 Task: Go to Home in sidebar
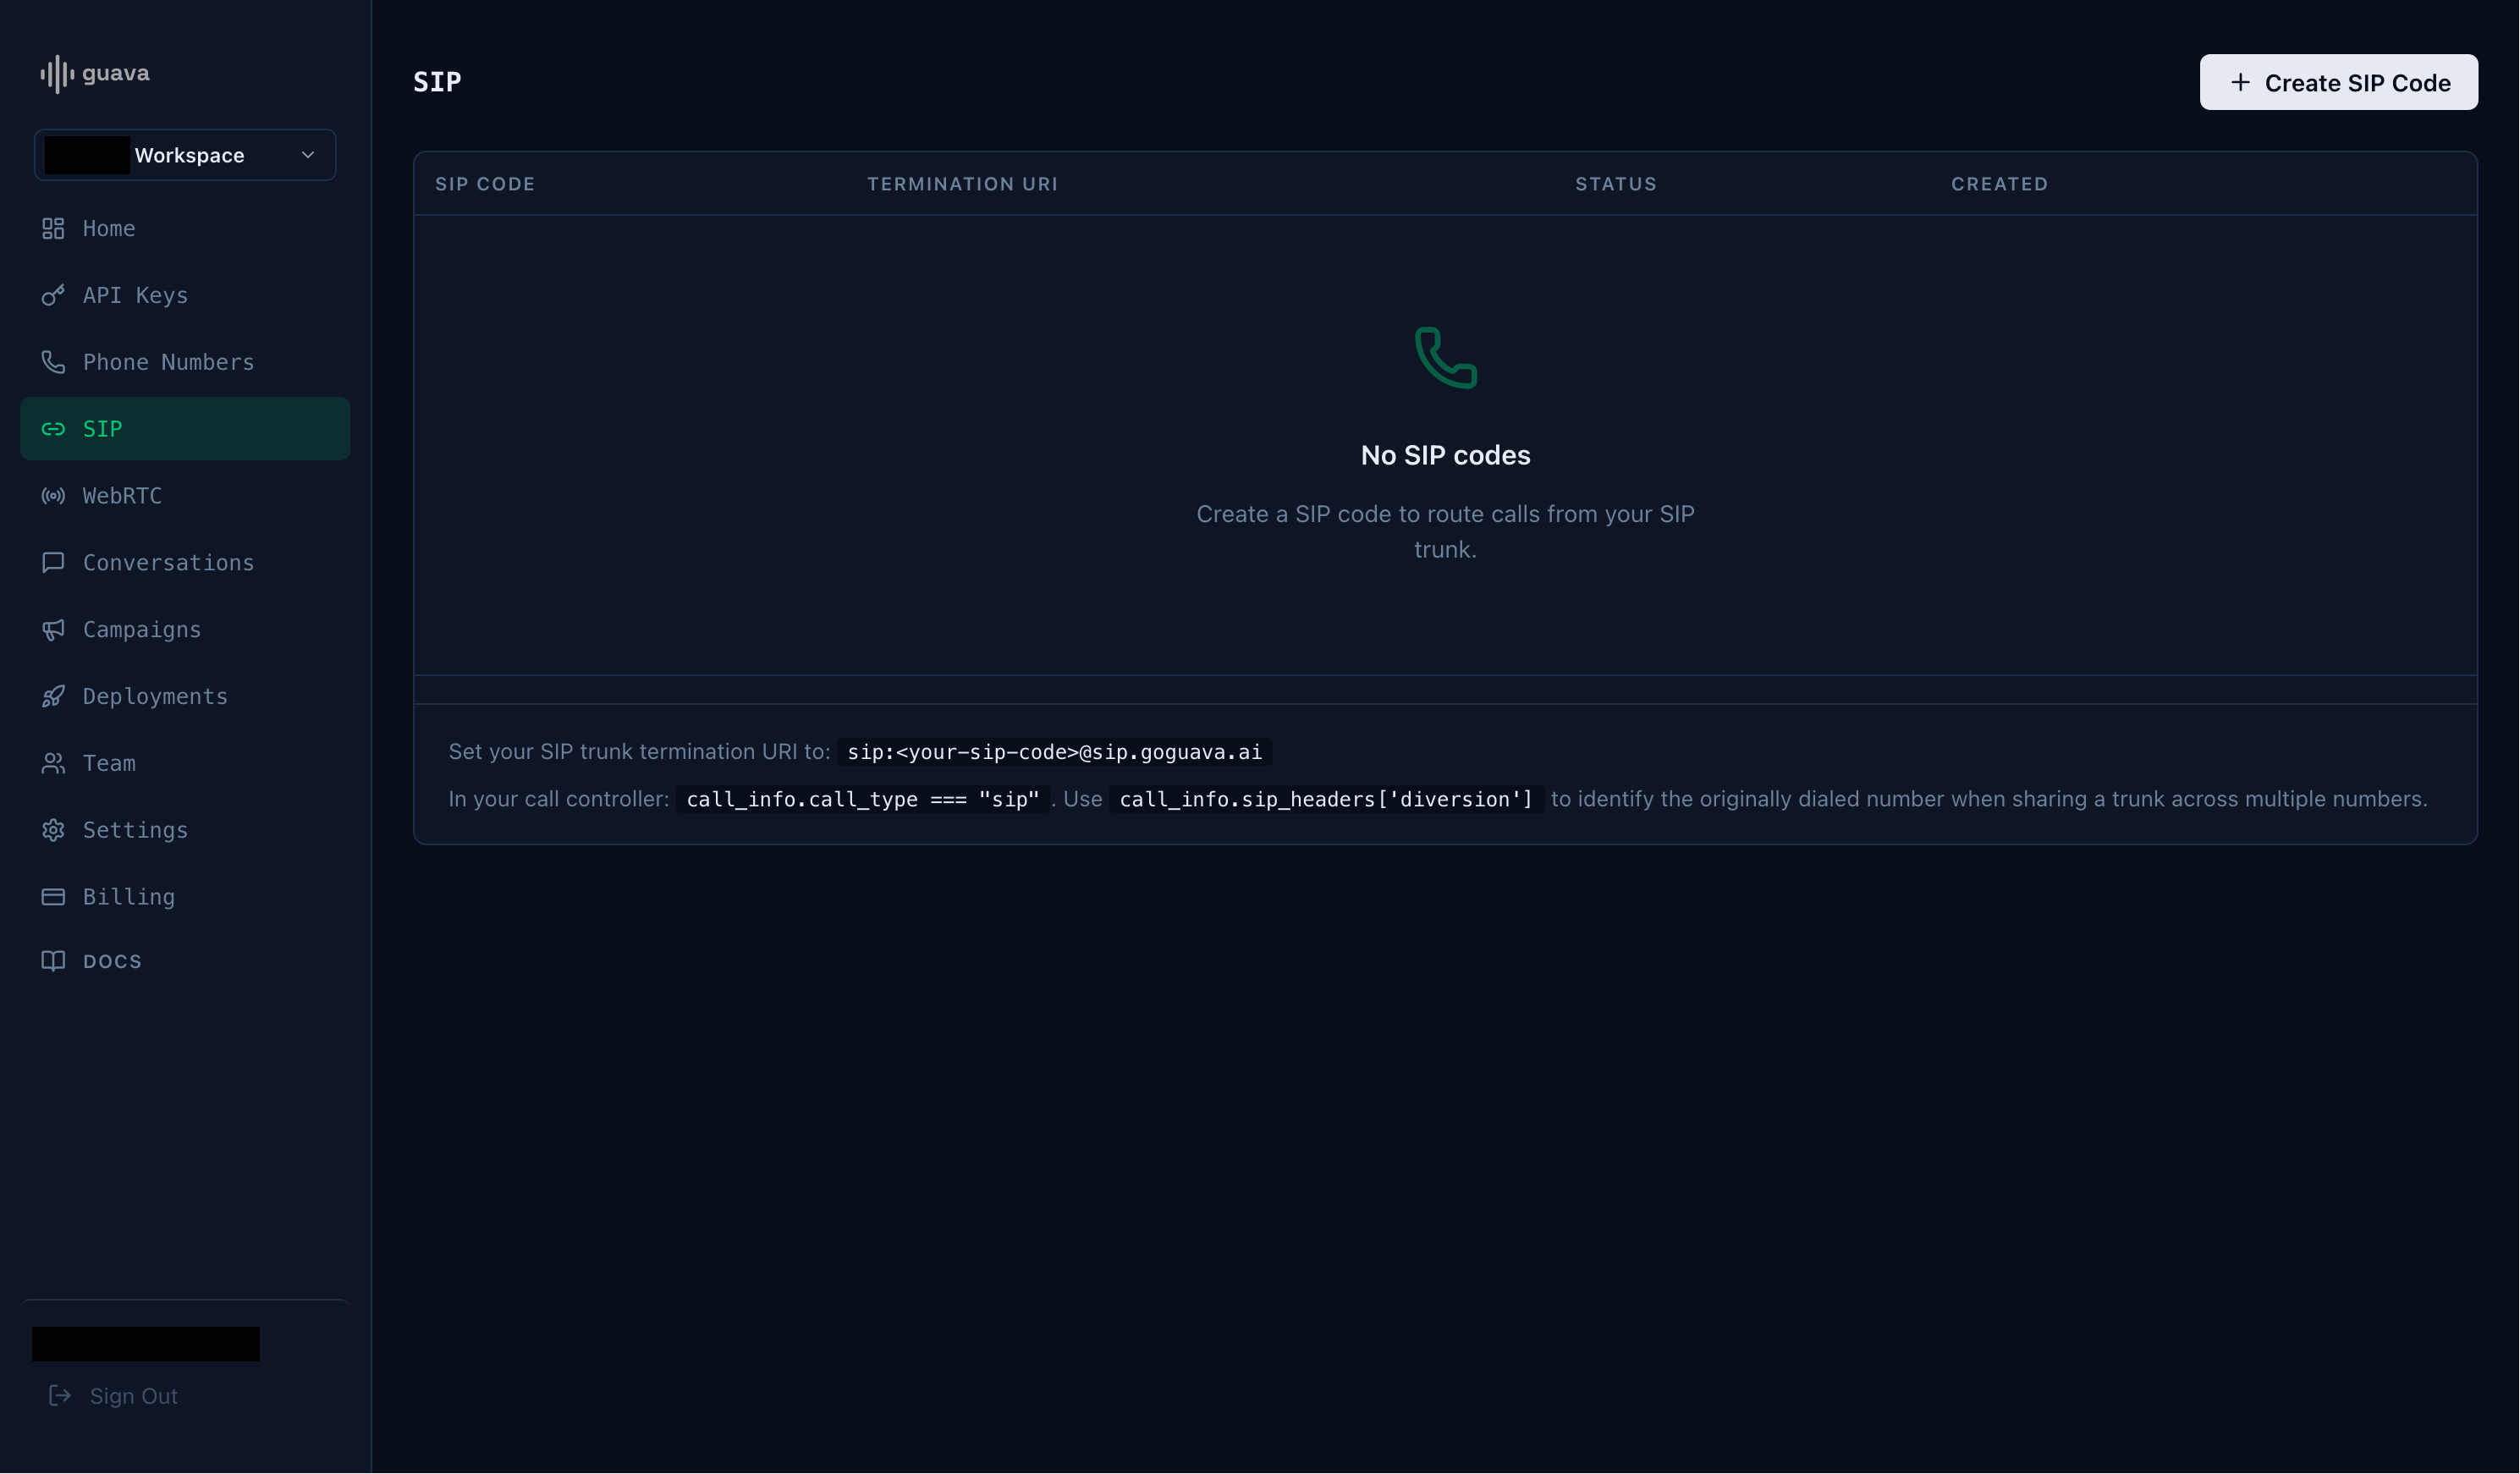pyautogui.click(x=185, y=229)
